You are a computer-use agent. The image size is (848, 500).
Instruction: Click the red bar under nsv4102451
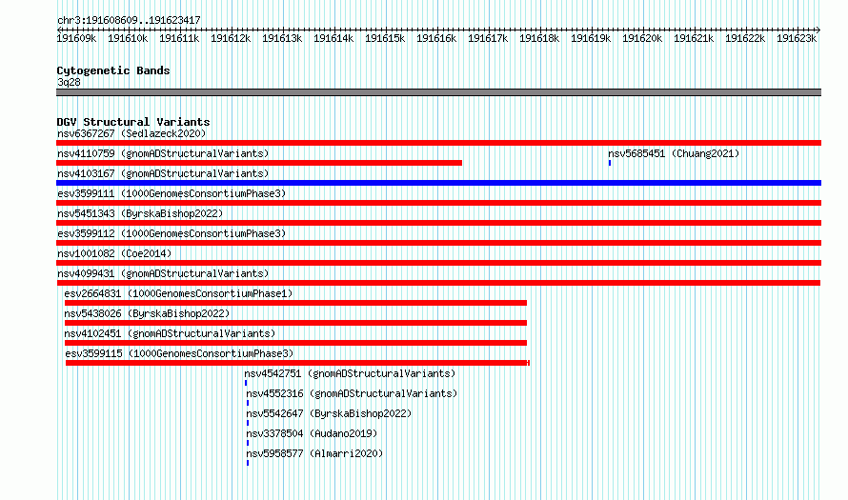click(x=295, y=343)
